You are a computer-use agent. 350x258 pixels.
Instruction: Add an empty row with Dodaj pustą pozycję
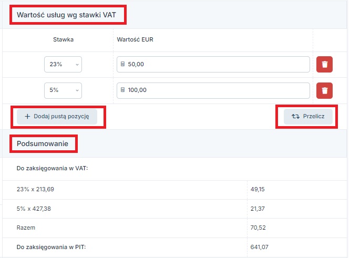pyautogui.click(x=57, y=117)
